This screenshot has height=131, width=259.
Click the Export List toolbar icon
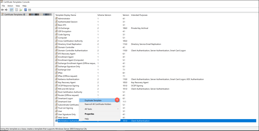pos(20,10)
